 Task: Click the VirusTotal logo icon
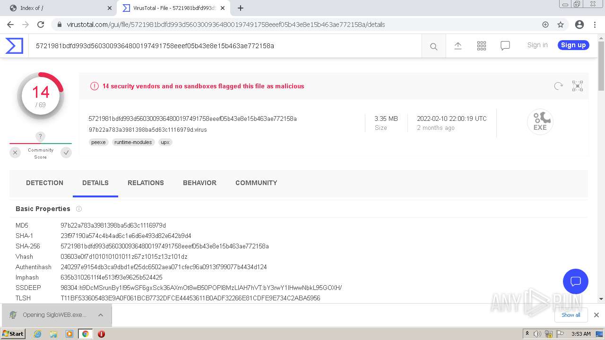[14, 46]
